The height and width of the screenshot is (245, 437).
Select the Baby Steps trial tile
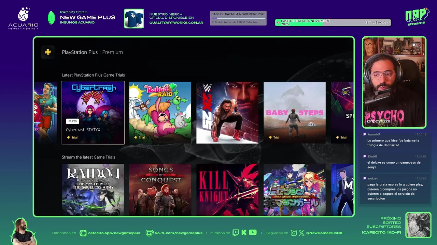pyautogui.click(x=295, y=113)
